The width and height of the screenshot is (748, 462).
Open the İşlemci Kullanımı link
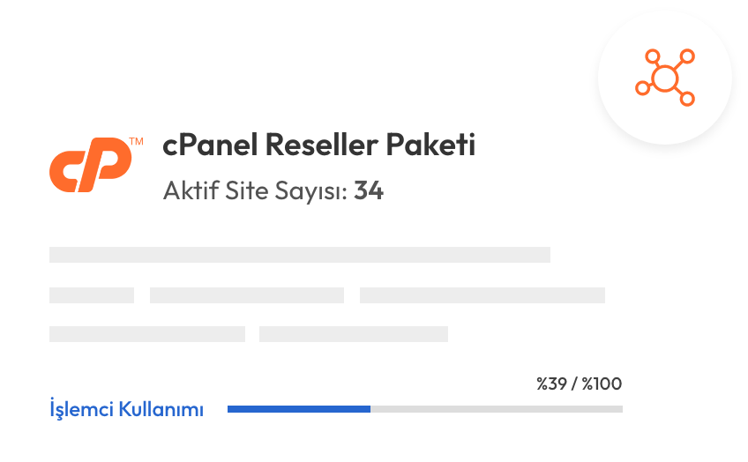point(126,410)
